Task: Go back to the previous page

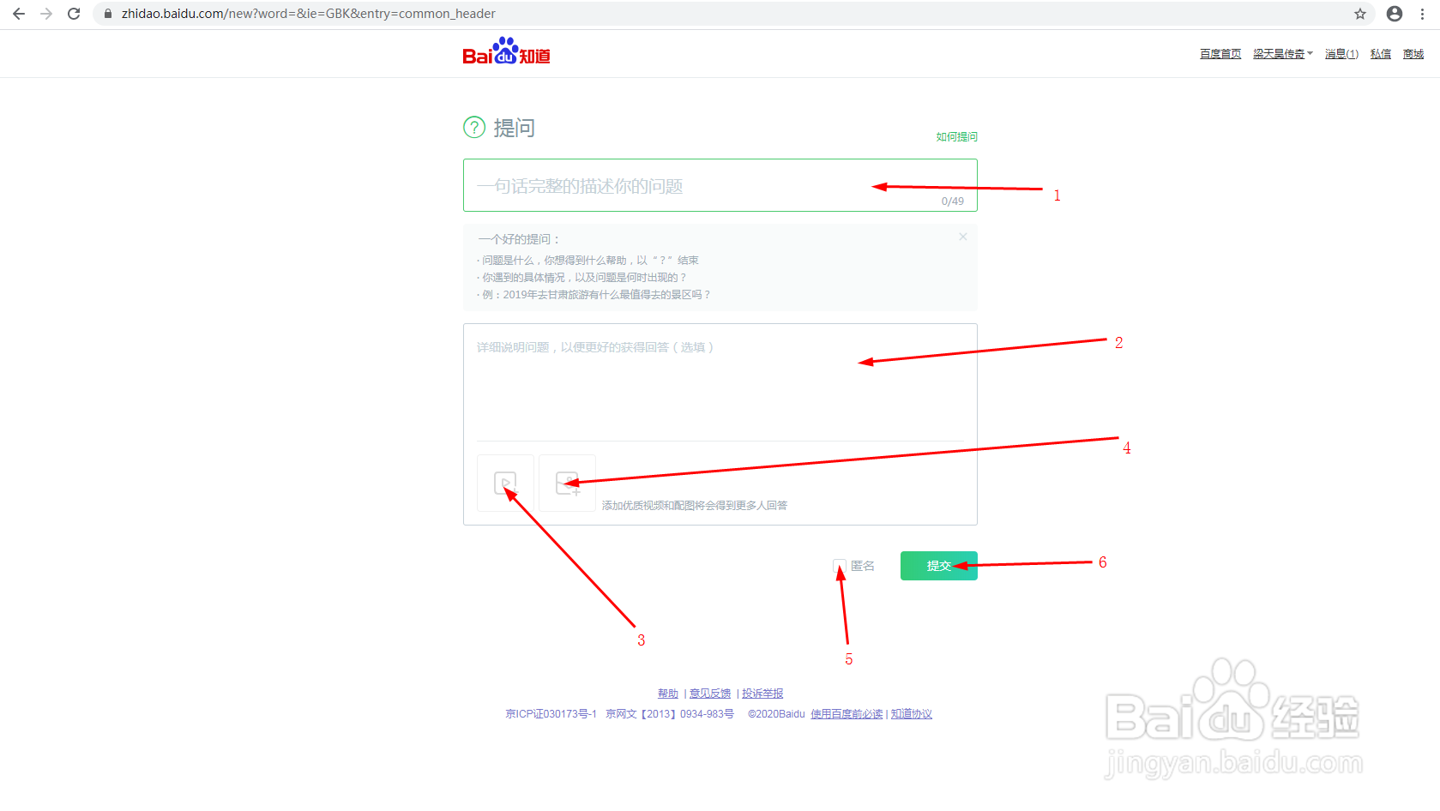Action: click(x=19, y=14)
